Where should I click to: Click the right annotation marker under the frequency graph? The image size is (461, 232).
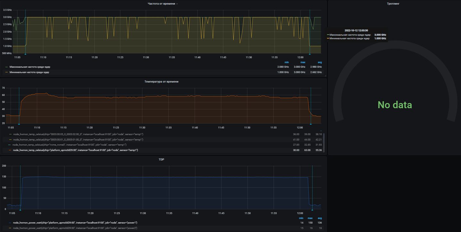[x=310, y=54]
